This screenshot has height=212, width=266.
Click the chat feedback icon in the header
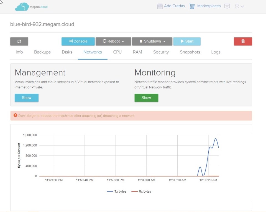227,6
